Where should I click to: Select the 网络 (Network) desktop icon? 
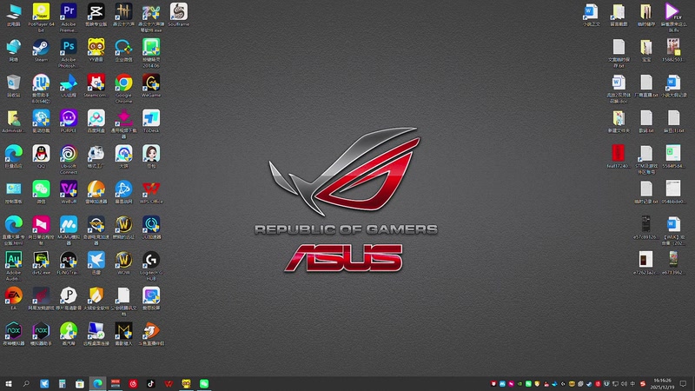[x=13, y=50]
